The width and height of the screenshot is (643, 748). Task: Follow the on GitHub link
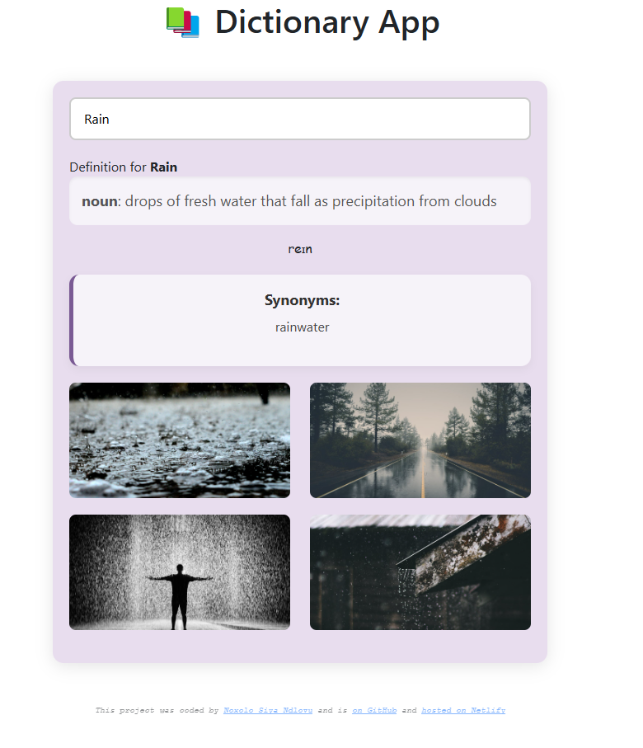pyautogui.click(x=374, y=710)
